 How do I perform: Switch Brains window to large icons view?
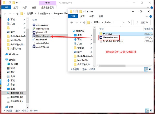click(x=150, y=69)
